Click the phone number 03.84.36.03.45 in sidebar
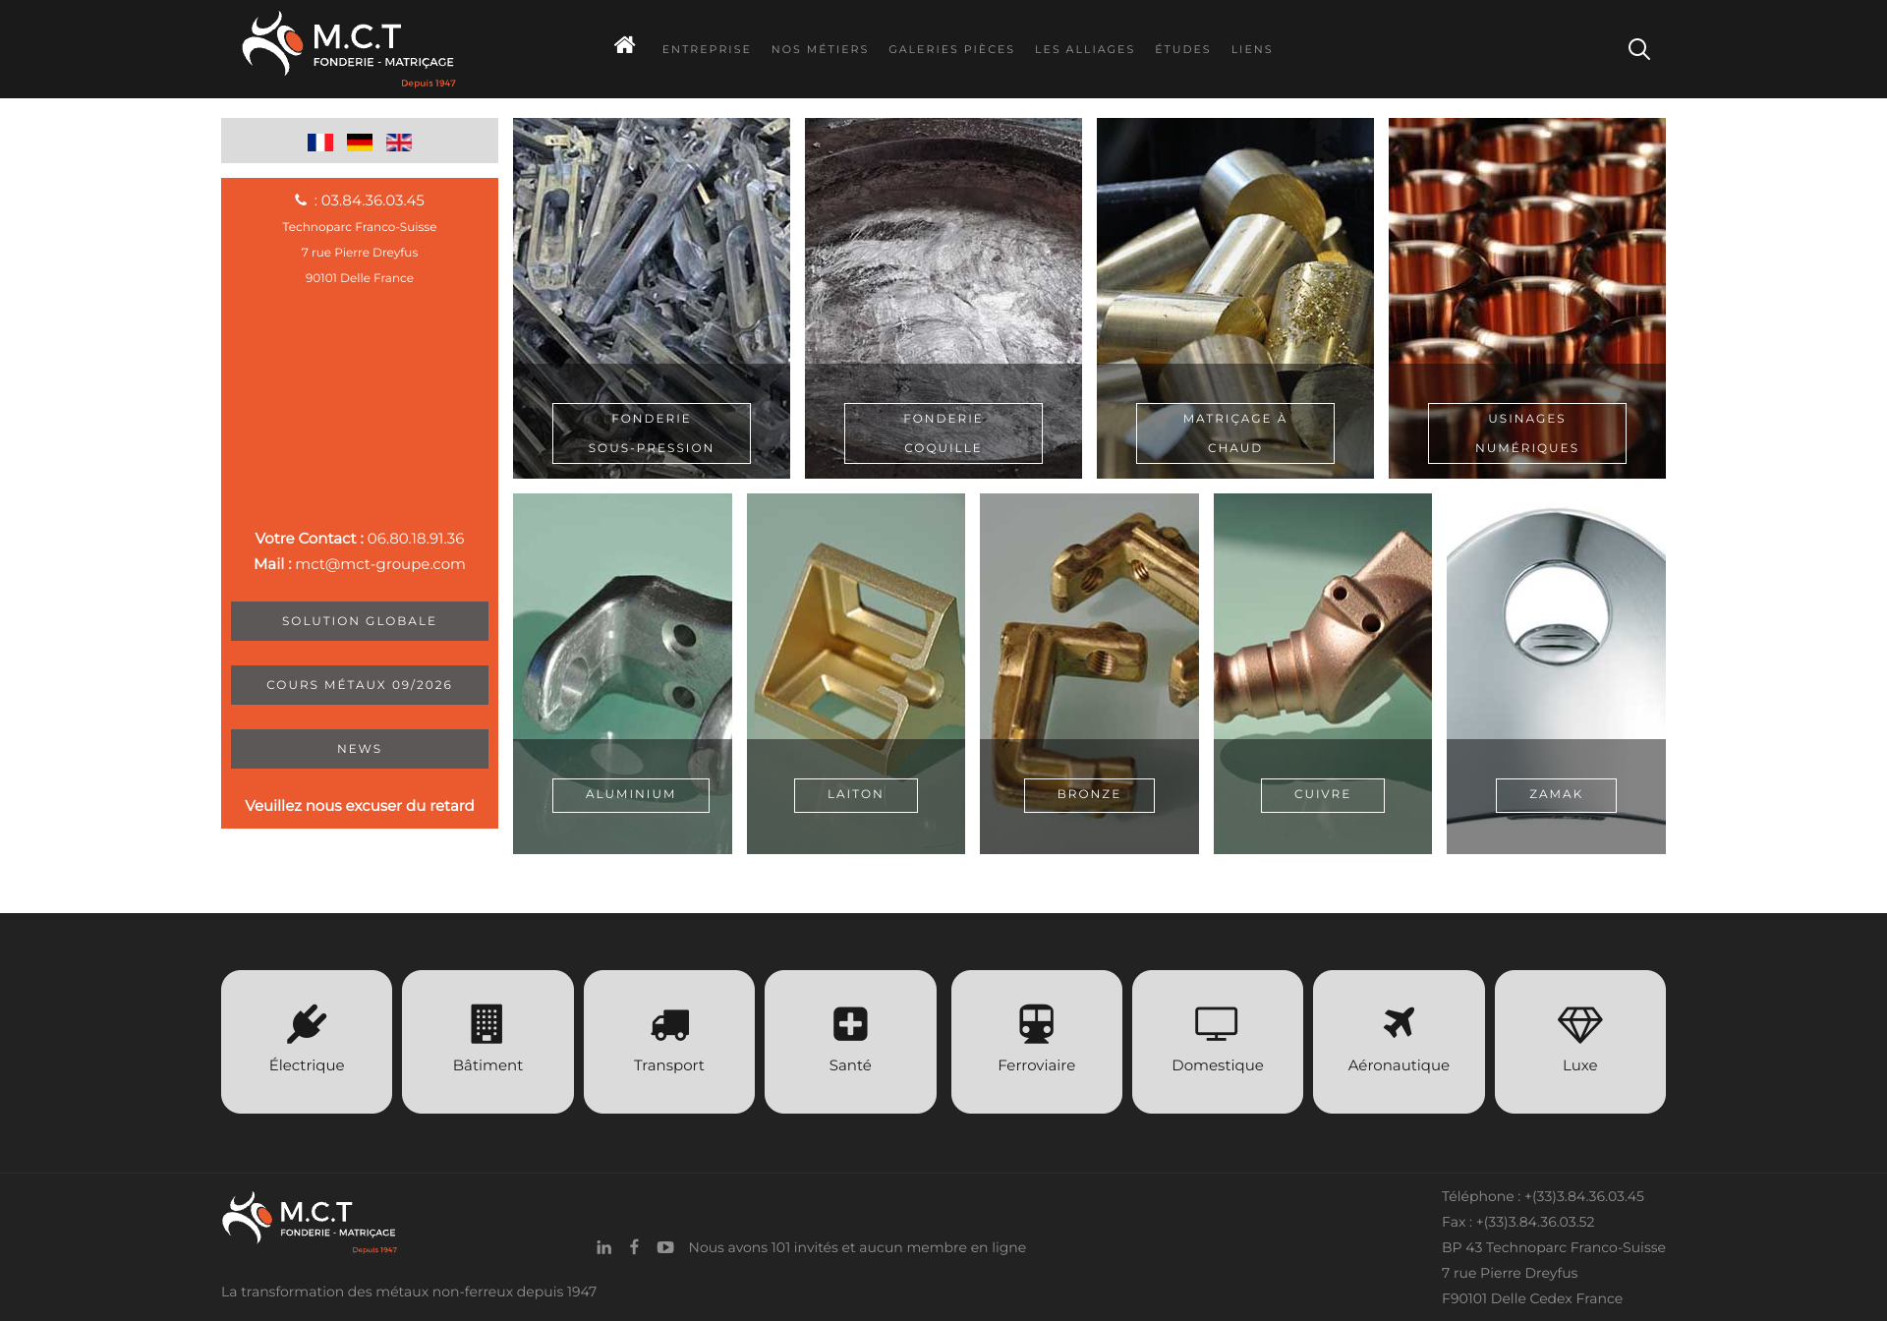This screenshot has width=1887, height=1321. pos(372,201)
